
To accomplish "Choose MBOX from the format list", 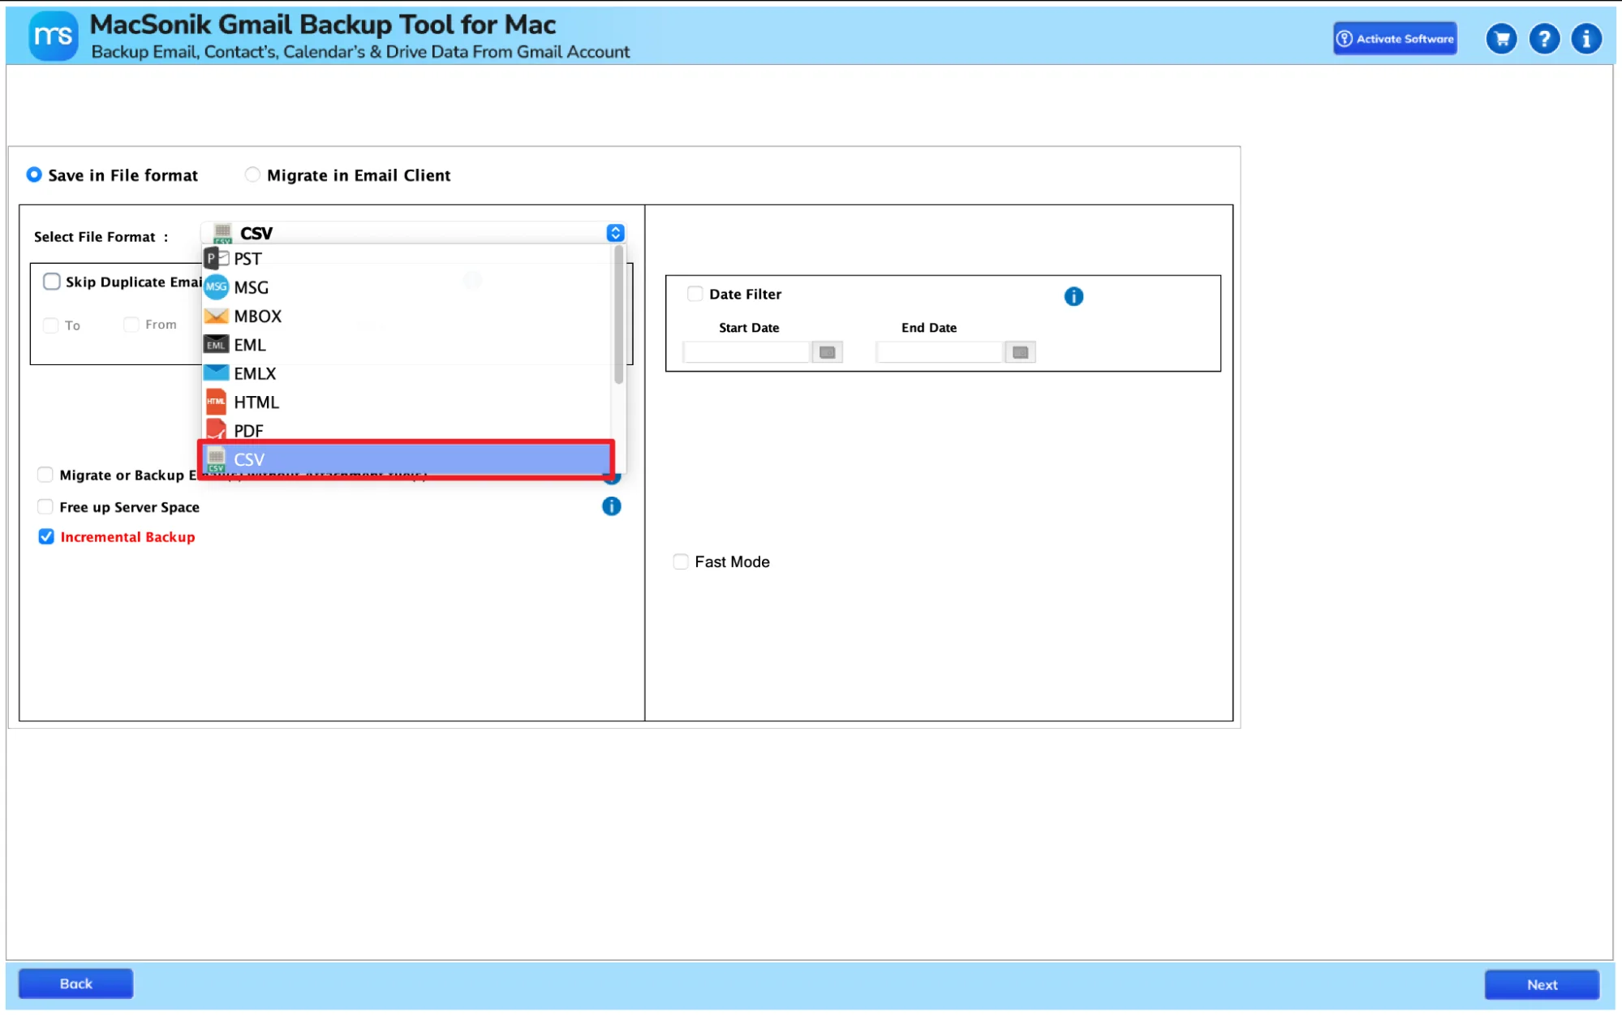I will [406, 316].
